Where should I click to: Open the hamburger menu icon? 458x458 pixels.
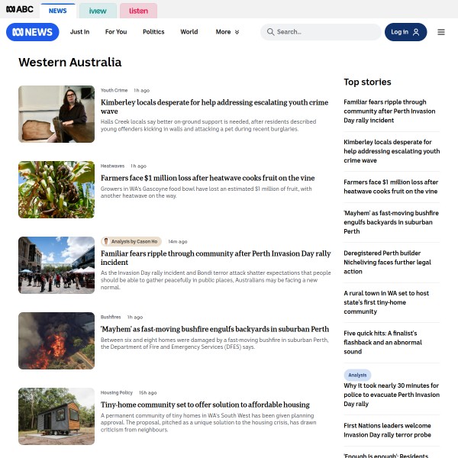(x=441, y=32)
